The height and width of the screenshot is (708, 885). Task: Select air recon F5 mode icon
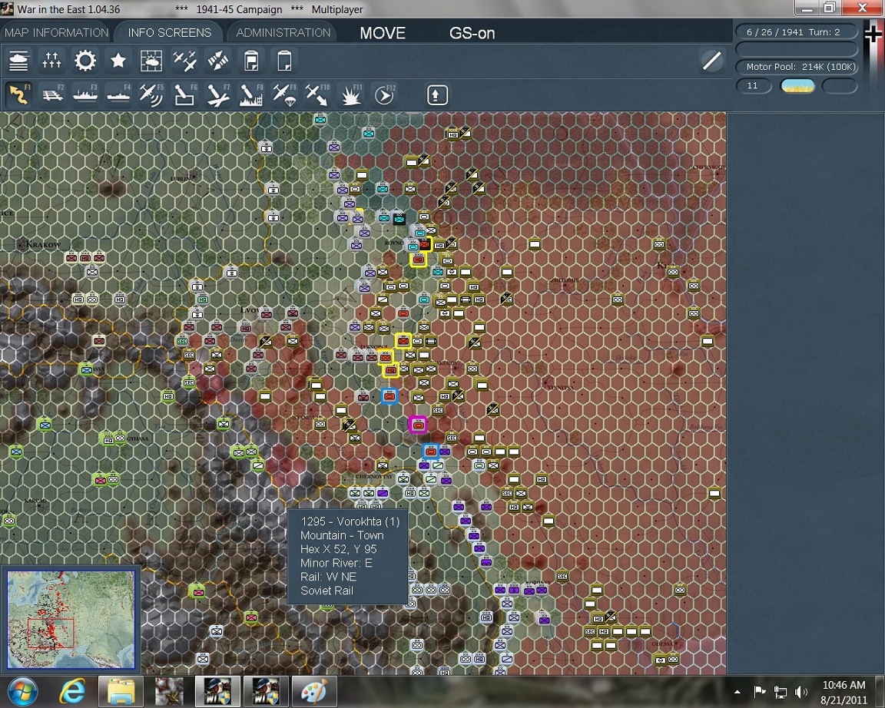click(151, 94)
